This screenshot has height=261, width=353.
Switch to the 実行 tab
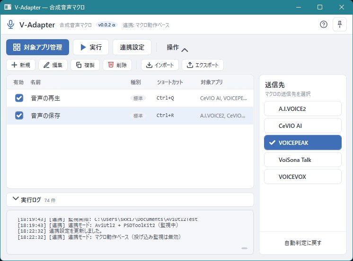point(91,47)
